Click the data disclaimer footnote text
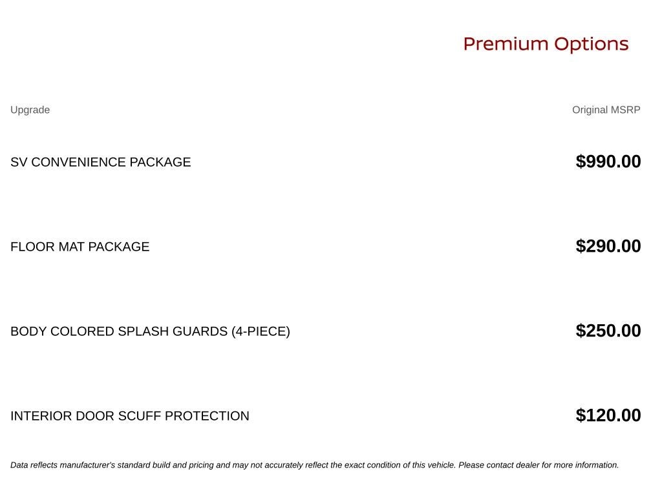The image size is (662, 496). (315, 465)
